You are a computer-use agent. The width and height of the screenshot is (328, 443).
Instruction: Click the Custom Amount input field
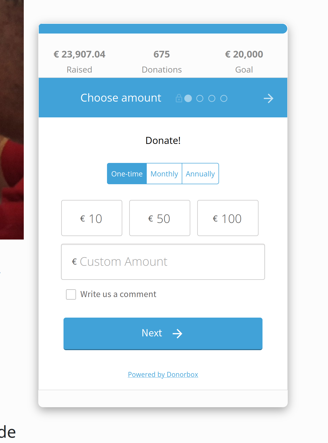coord(163,262)
